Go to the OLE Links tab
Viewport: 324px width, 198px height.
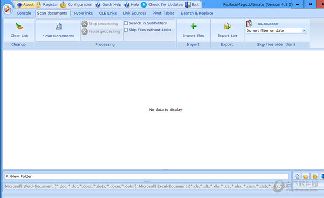[107, 14]
